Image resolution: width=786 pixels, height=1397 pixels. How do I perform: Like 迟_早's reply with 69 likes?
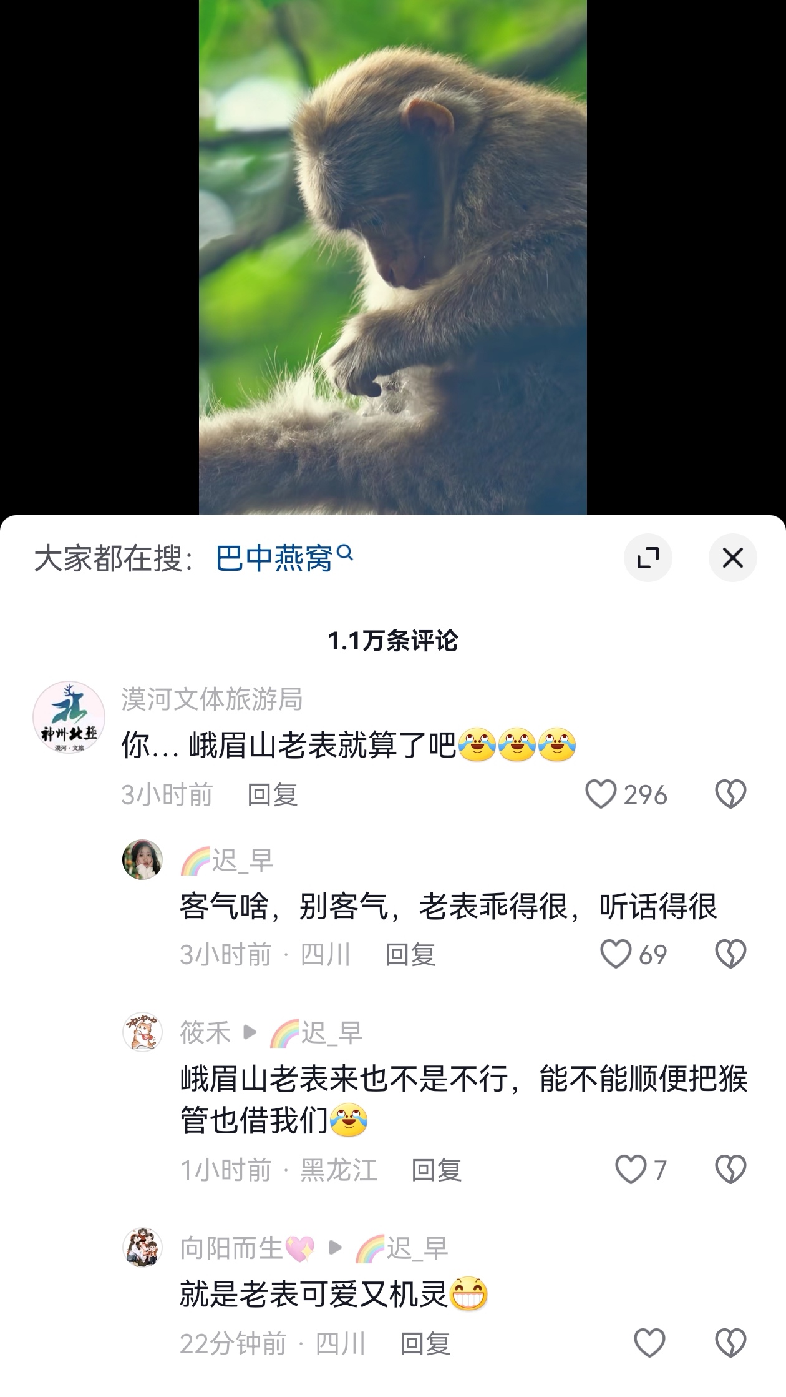tap(616, 954)
